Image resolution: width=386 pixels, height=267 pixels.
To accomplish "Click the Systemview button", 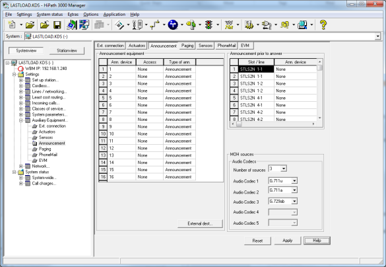I will pos(26,50).
